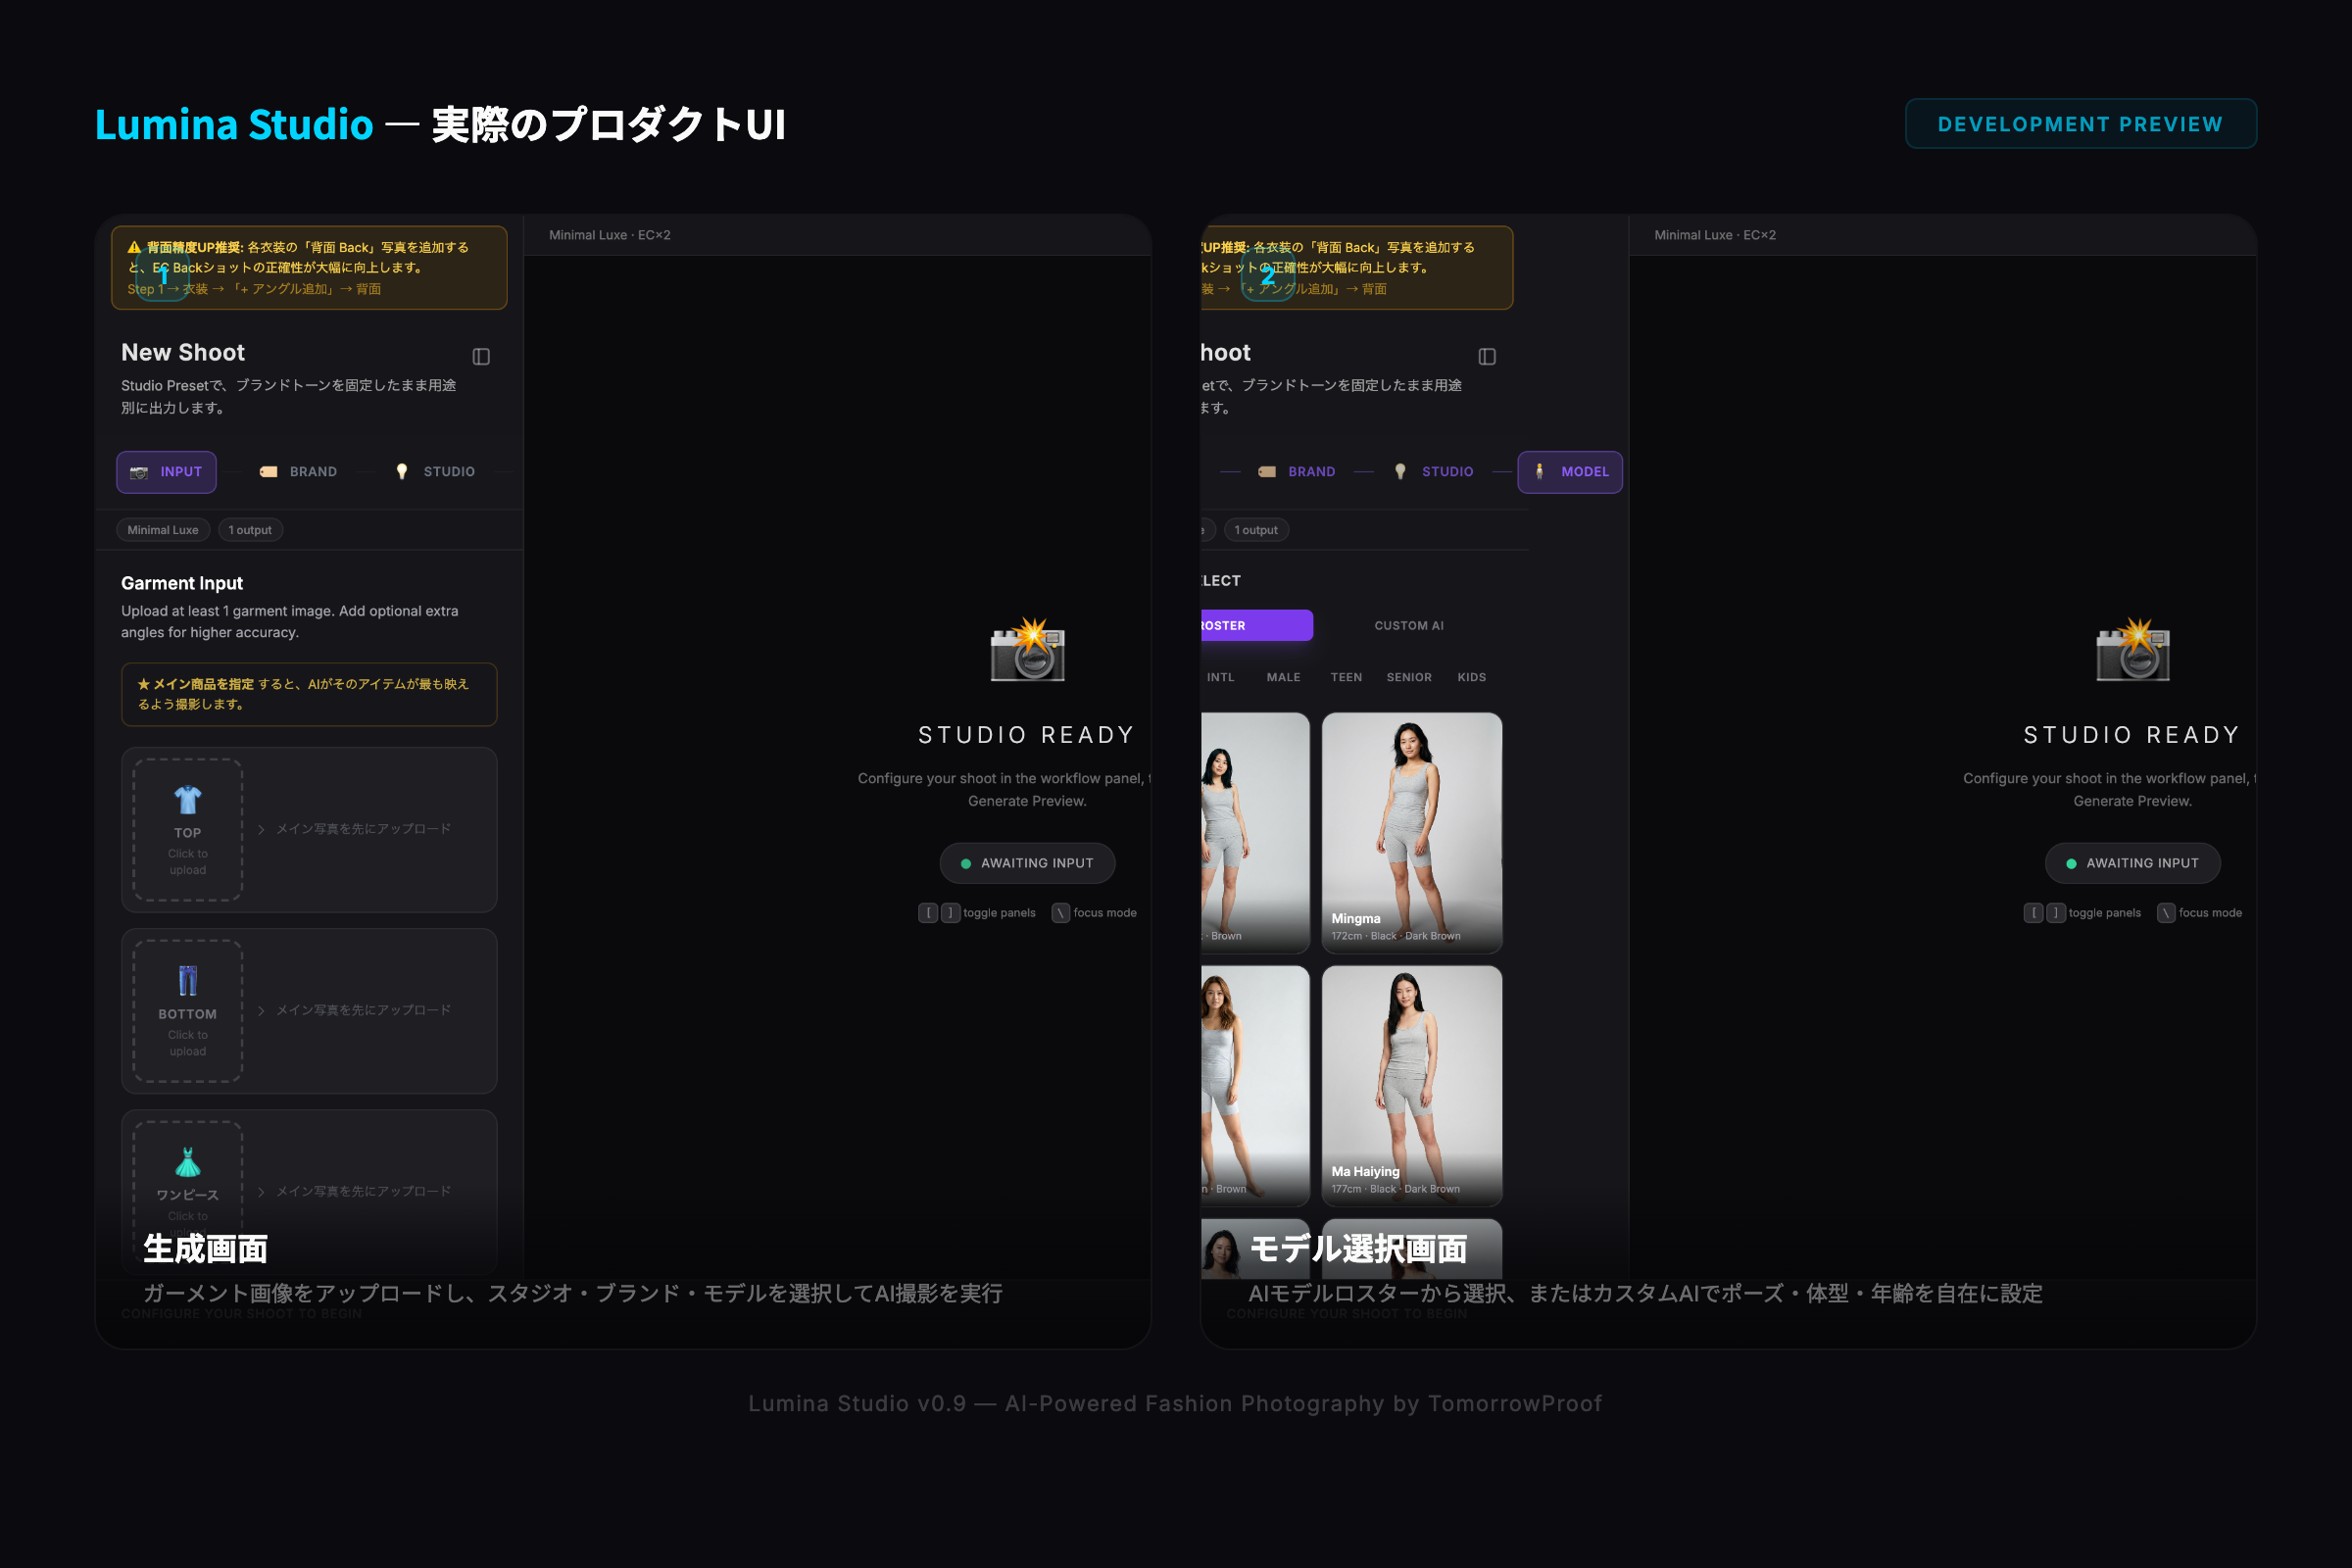Click the dress icon in ワンピース slot
This screenshot has width=2352, height=1568.
188,1162
